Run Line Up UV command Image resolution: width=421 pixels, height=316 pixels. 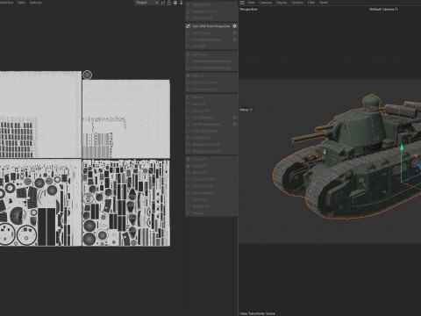211,111
